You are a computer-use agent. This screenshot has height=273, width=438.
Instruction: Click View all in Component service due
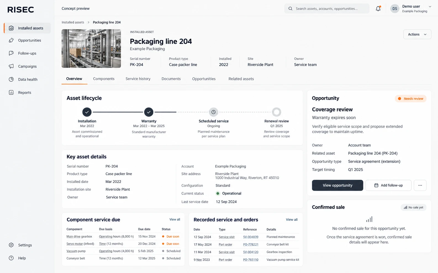pyautogui.click(x=175, y=219)
